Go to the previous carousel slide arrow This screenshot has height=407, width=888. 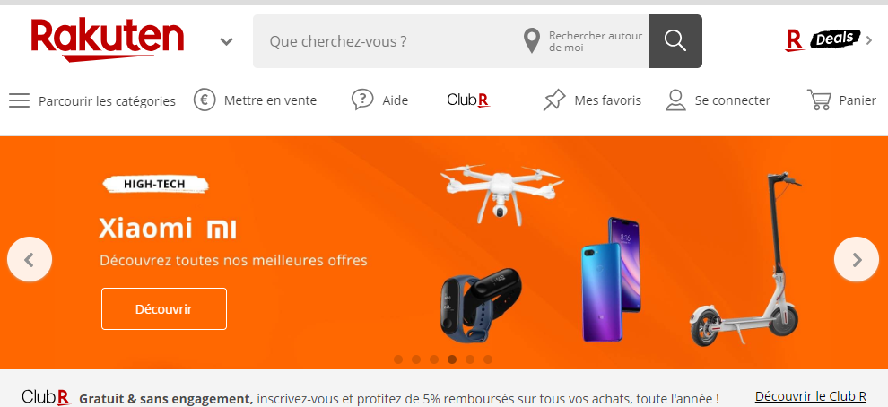[x=30, y=259]
